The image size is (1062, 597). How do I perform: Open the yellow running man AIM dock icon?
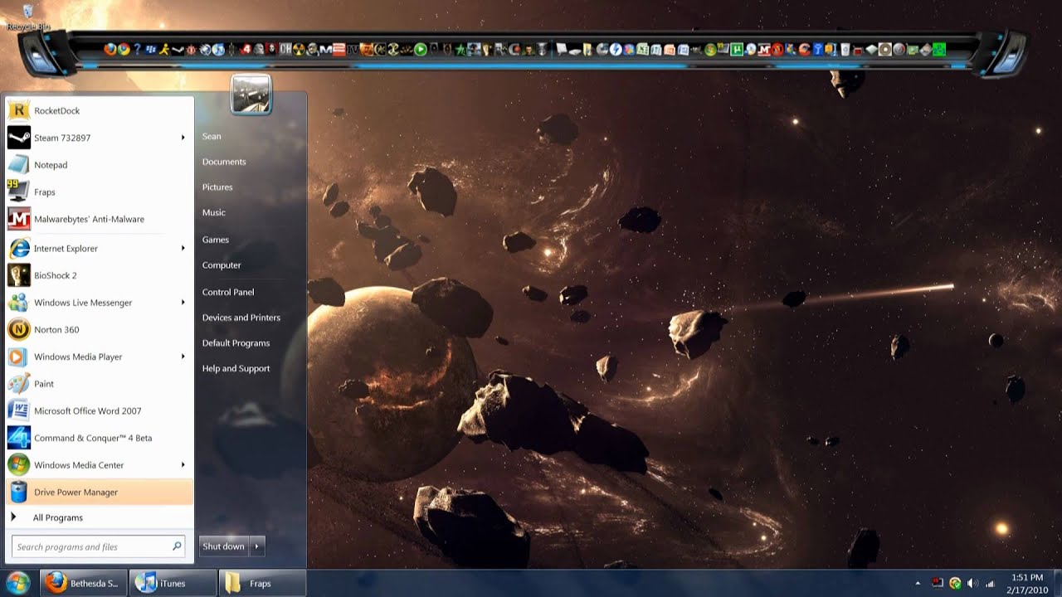[164, 50]
